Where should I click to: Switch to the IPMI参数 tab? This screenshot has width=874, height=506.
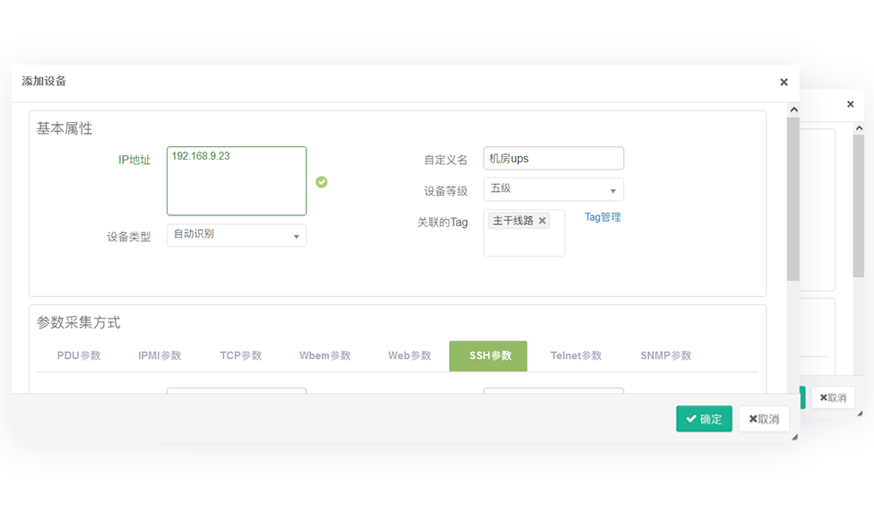point(160,356)
